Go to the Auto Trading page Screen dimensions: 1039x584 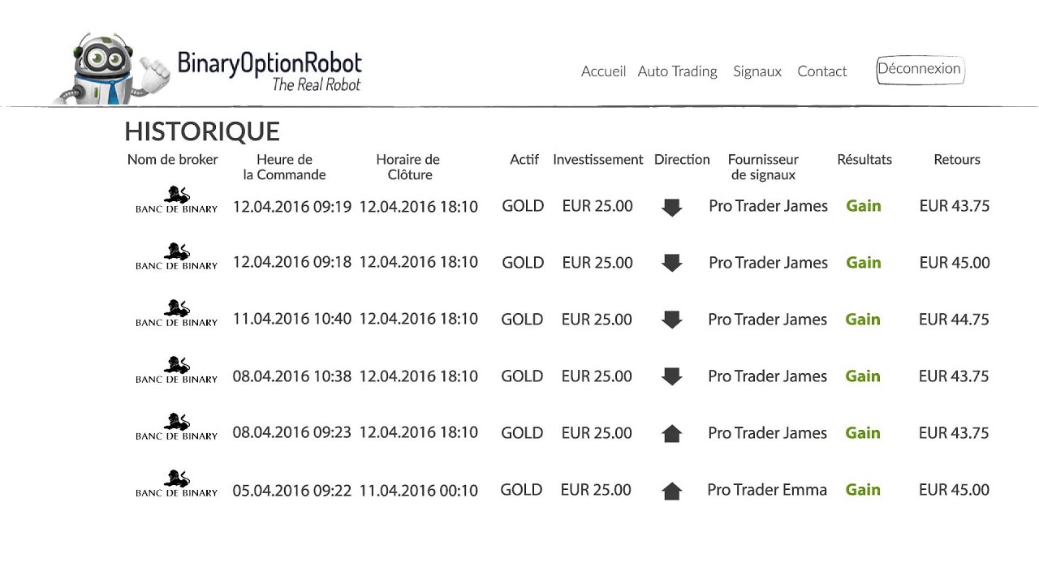tap(677, 71)
